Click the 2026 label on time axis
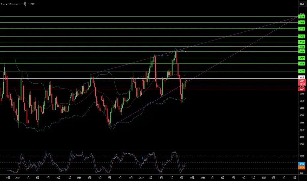 [203, 178]
